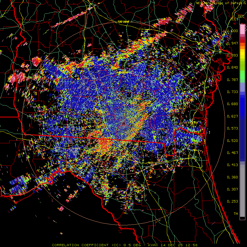Click the 0.787 legend value

(232, 80)
